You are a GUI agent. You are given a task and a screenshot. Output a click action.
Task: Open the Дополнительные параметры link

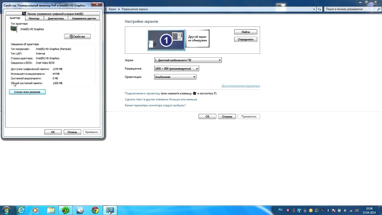241,86
